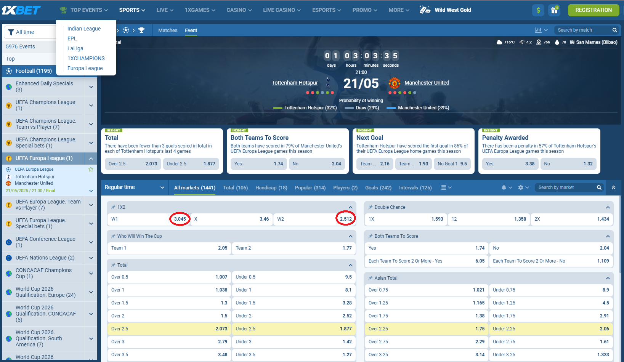Choose Yes 1.74 in Both Teams insight card

(259, 164)
